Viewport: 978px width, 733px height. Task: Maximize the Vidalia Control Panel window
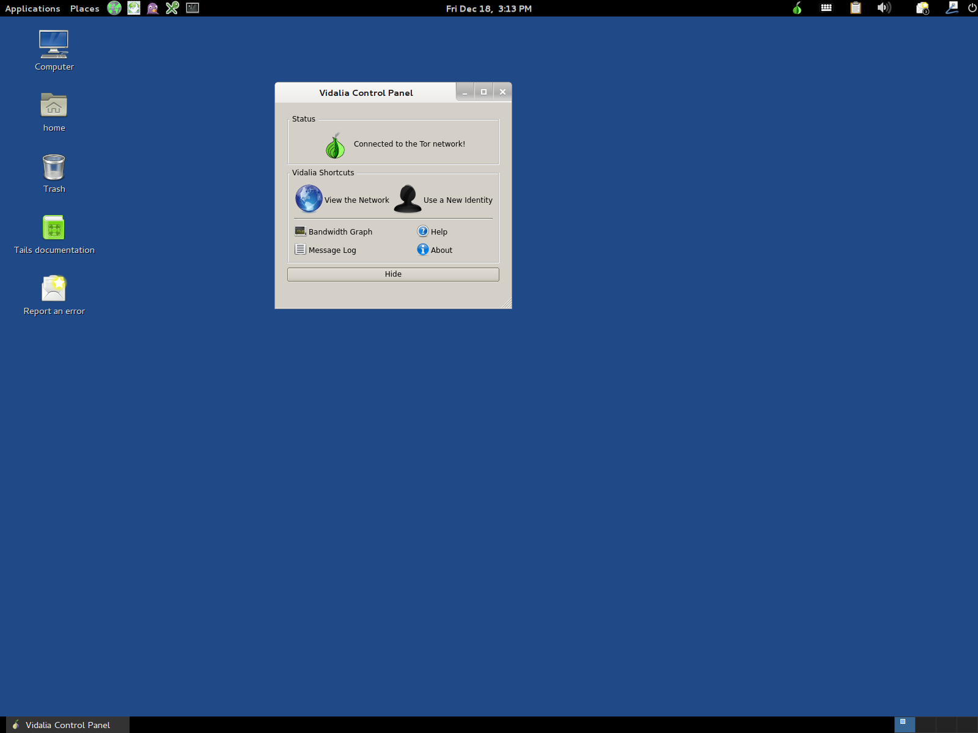[x=483, y=92]
